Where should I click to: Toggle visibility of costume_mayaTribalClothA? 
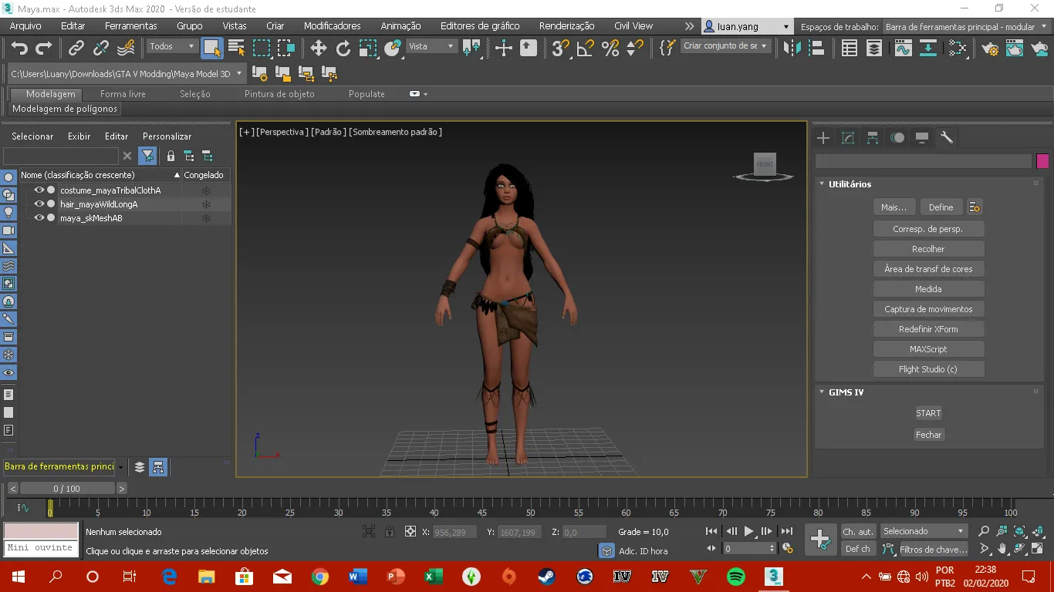[x=39, y=190]
